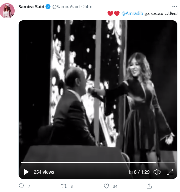The image size is (180, 192).
Task: Click the retweet arrows icon
Action: (64, 186)
